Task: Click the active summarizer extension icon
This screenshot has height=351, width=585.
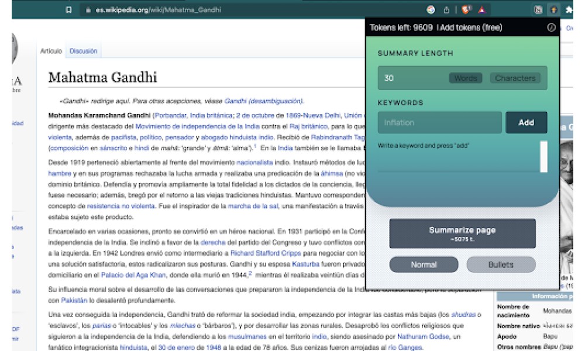Action: point(553,10)
